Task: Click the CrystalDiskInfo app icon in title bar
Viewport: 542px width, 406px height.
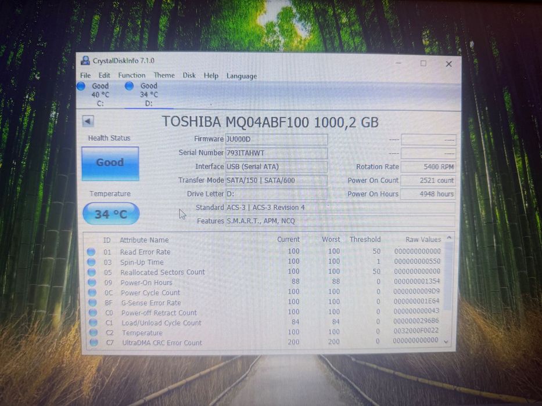Action: click(85, 61)
